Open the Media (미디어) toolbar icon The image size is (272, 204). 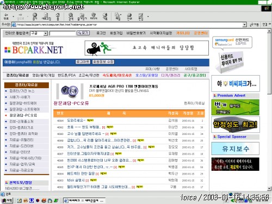pos(94,16)
